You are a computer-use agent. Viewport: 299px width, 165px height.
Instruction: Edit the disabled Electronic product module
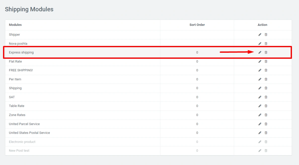click(260, 142)
